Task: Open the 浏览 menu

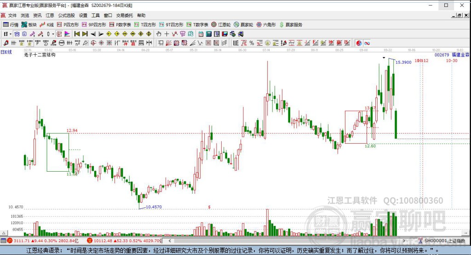Action: [25, 15]
